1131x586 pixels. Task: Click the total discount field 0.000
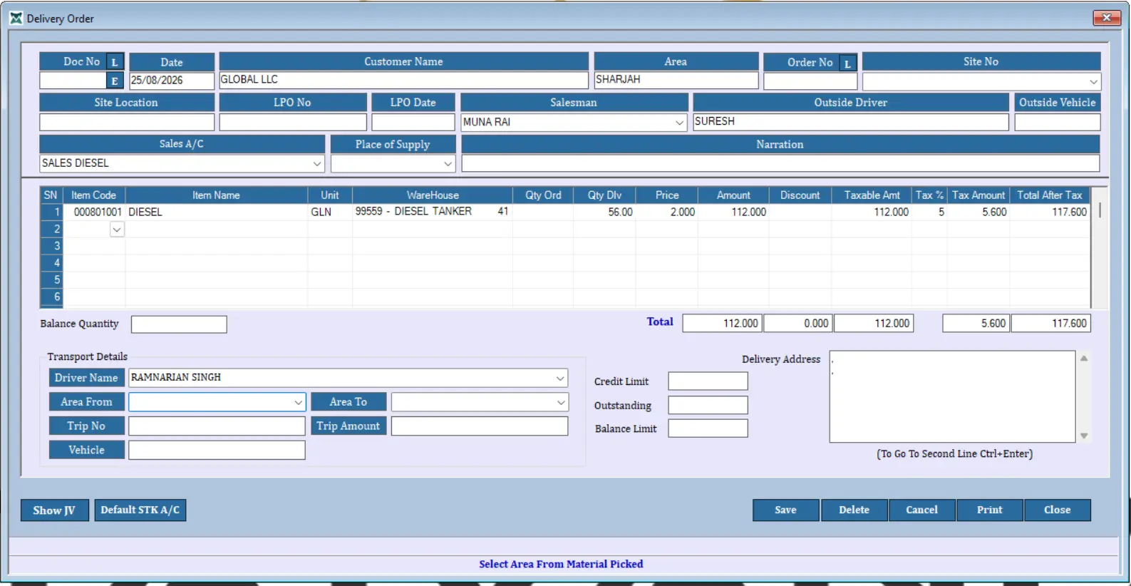(x=798, y=324)
